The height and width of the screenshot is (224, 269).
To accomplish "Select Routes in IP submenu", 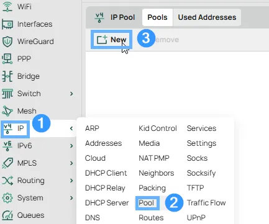I will point(151,218).
